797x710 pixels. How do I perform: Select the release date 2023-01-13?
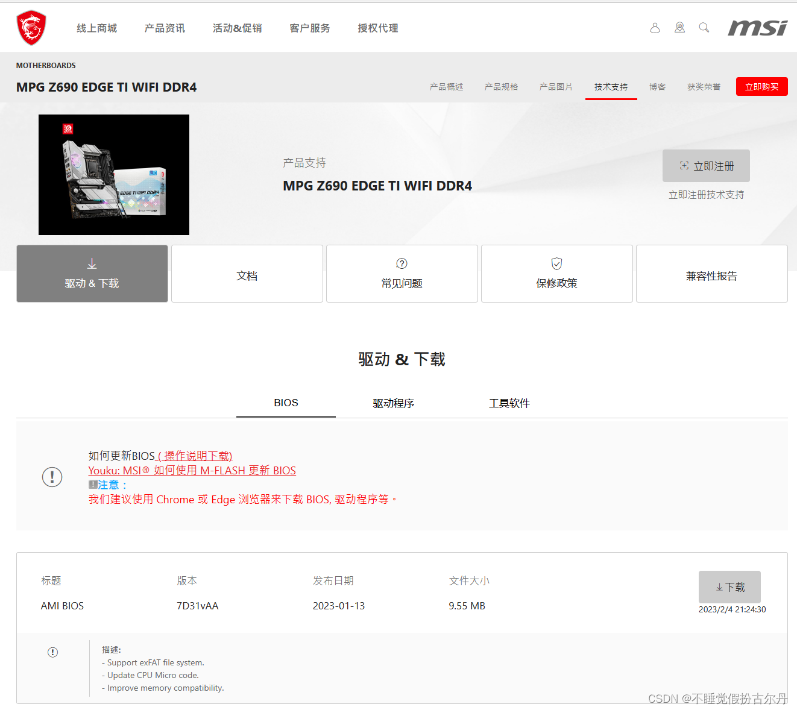point(339,606)
